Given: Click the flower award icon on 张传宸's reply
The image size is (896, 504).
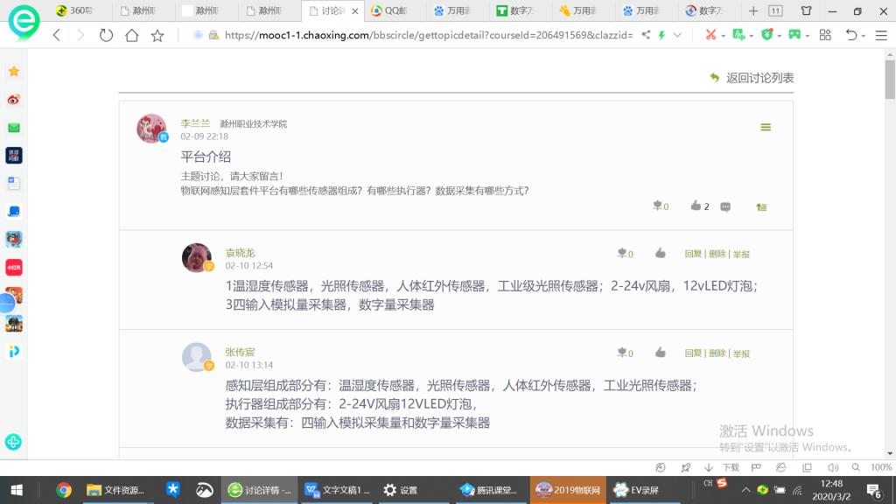Looking at the screenshot, I should coord(622,353).
